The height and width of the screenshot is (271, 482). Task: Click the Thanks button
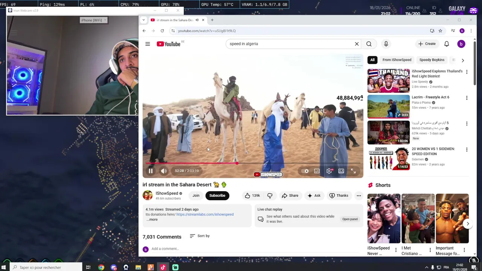click(339, 195)
